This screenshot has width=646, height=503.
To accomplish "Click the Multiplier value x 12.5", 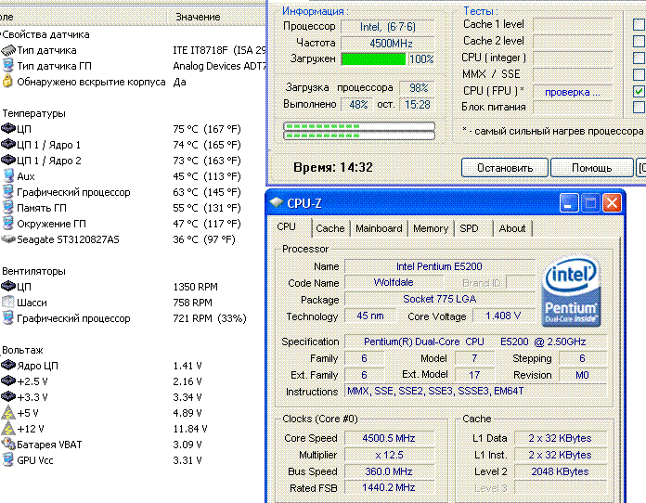I will point(389,455).
